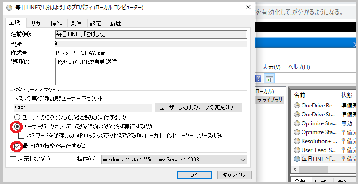Click ユーザーまたはグループの変更 button
The image size is (358, 184).
pos(199,107)
